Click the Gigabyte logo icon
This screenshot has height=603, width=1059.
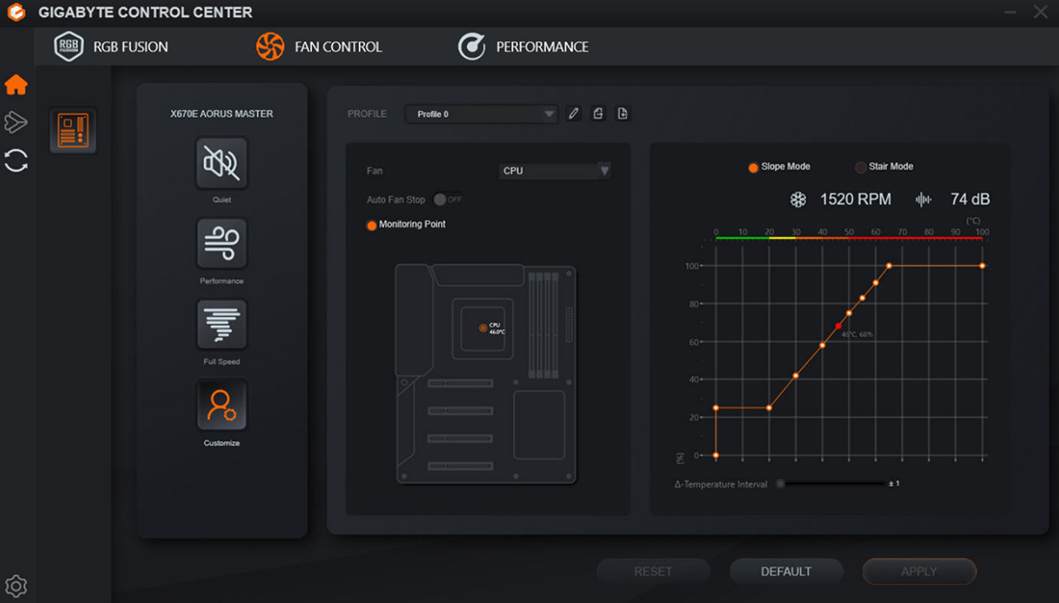(15, 13)
